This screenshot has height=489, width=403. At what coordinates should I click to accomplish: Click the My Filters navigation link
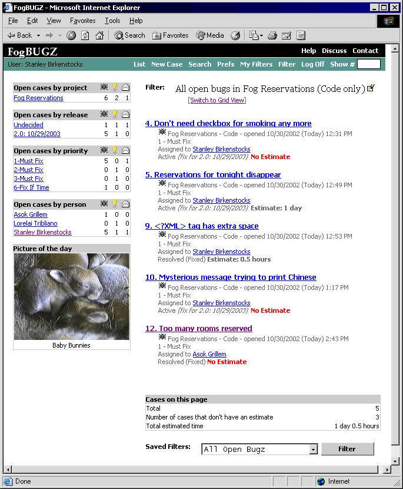click(x=257, y=64)
